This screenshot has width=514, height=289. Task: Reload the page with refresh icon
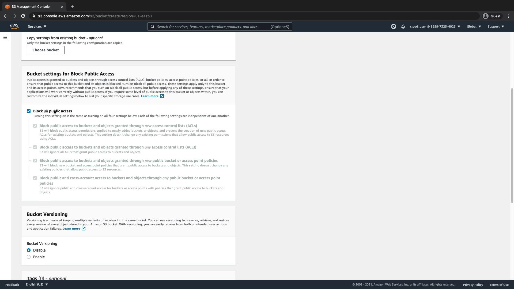(23, 16)
